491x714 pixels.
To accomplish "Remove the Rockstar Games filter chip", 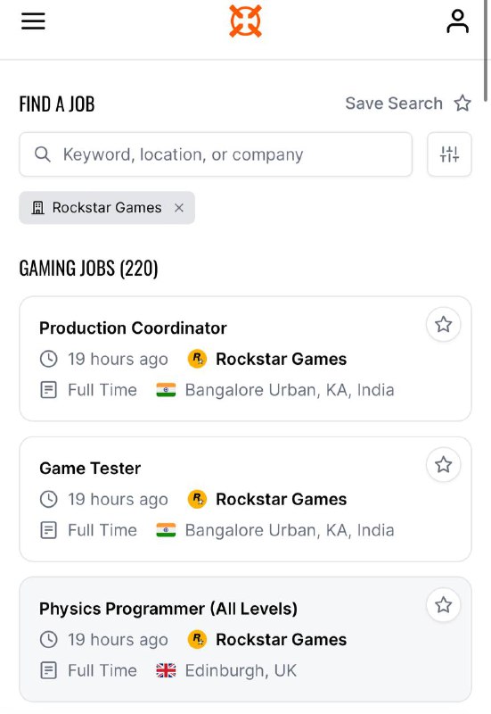I will 179,208.
